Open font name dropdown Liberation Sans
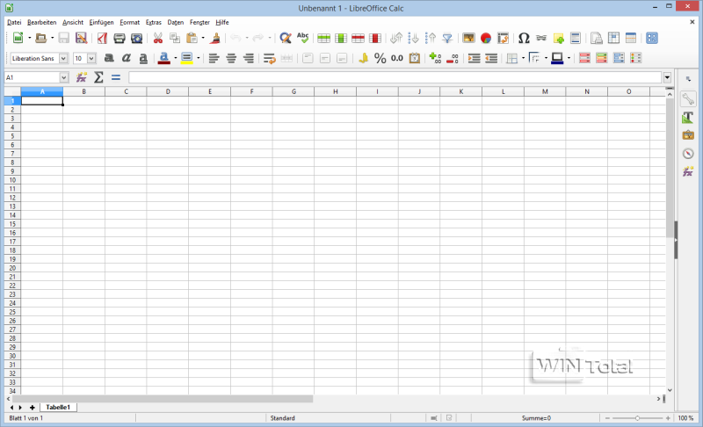The width and height of the screenshot is (703, 427). [x=63, y=58]
